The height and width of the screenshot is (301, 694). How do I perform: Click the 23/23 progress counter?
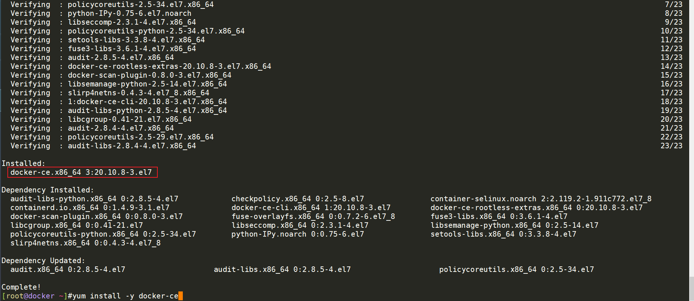pos(672,146)
